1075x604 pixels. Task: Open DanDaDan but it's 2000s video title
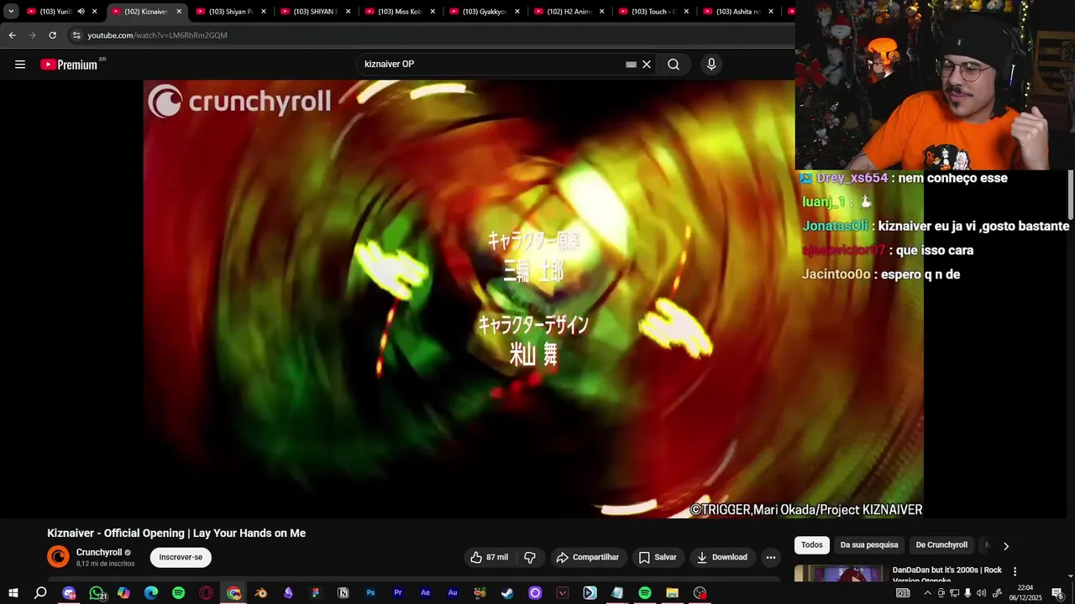947,575
